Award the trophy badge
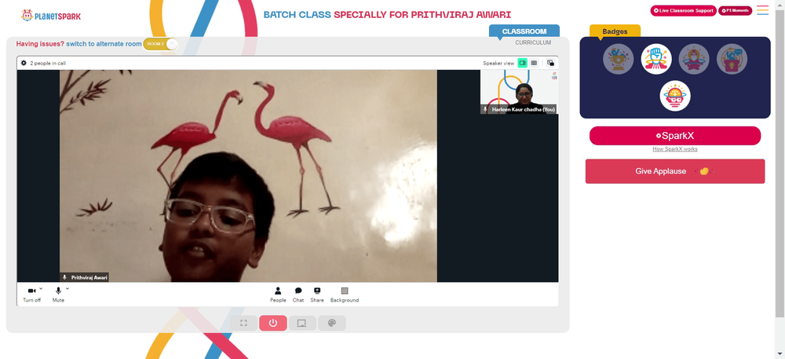 pos(619,59)
